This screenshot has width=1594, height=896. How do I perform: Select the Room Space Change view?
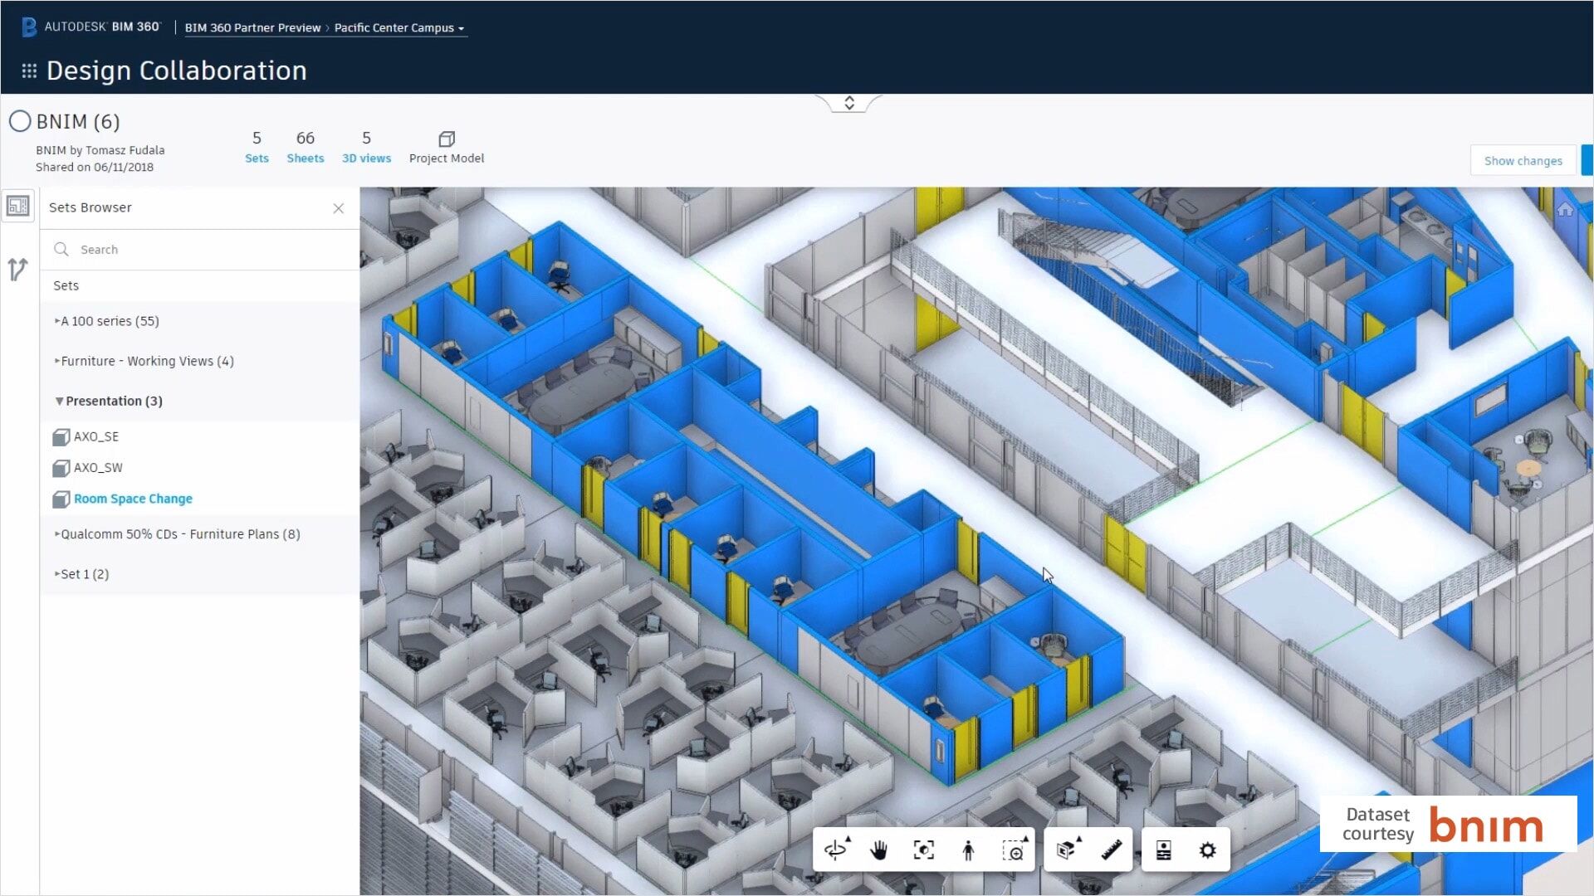133,499
